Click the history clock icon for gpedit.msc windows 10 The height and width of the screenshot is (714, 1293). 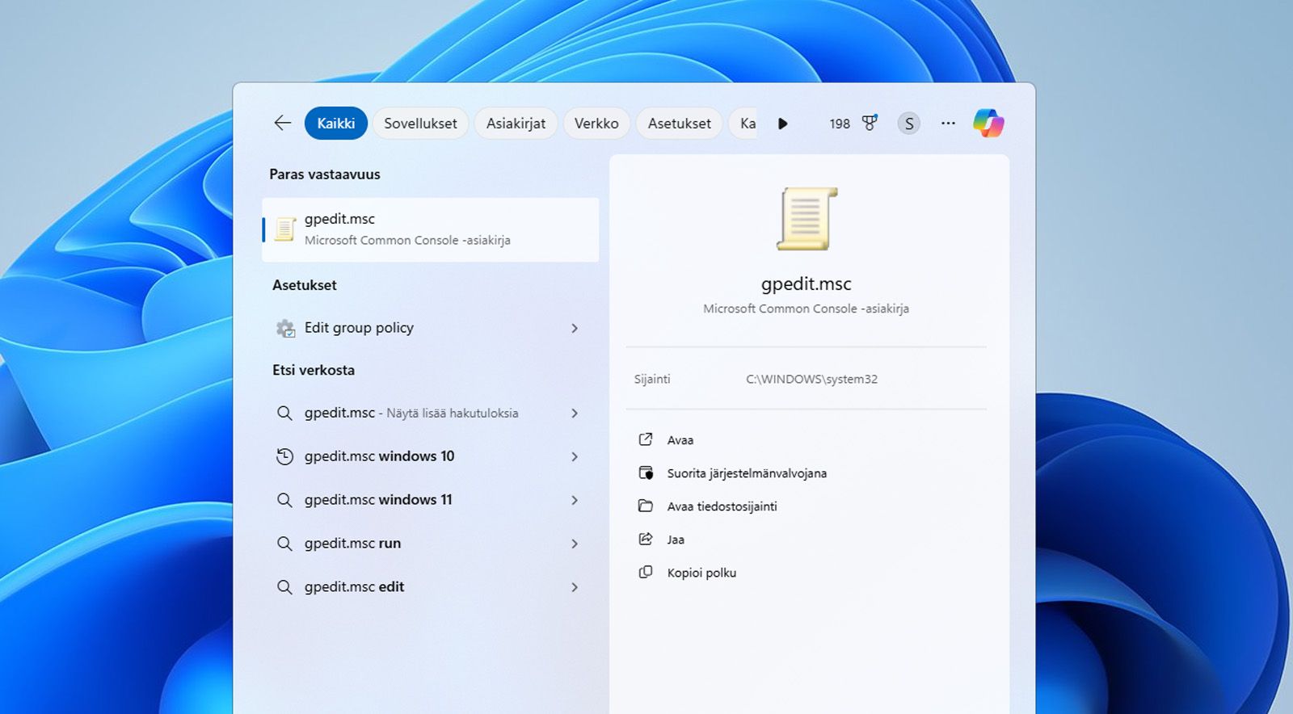pos(284,456)
